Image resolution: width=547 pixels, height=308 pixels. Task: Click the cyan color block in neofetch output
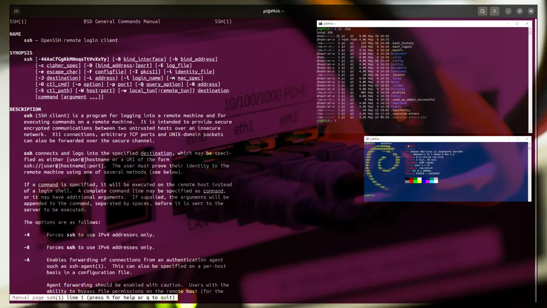click(x=431, y=181)
